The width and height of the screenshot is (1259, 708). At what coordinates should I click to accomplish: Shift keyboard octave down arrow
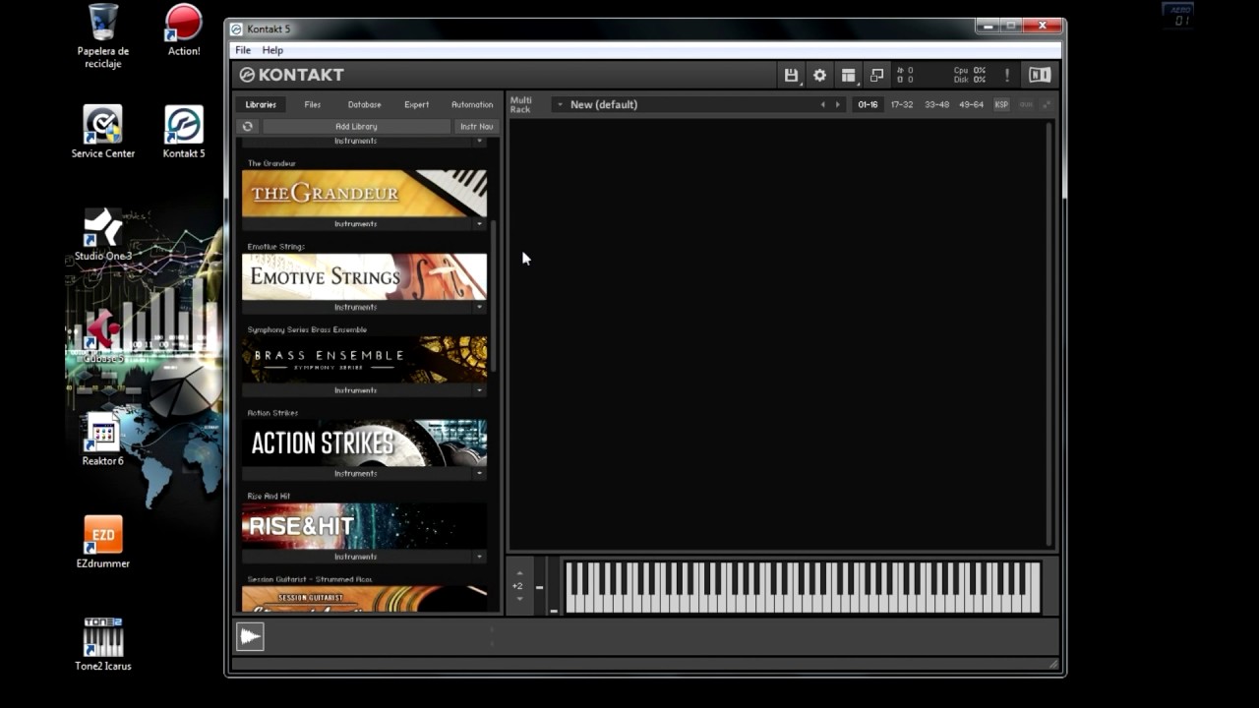tap(519, 598)
